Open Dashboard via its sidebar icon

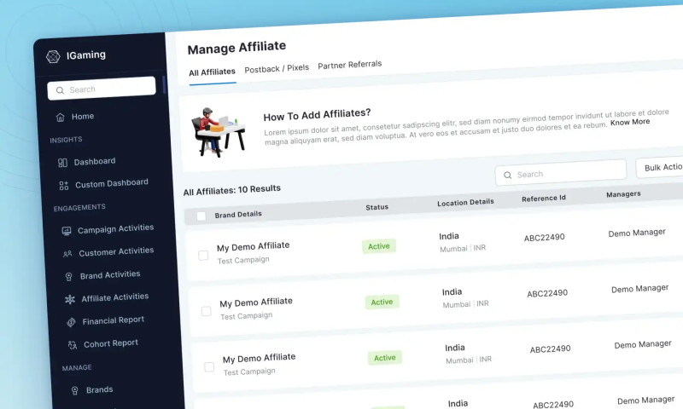[x=62, y=162]
